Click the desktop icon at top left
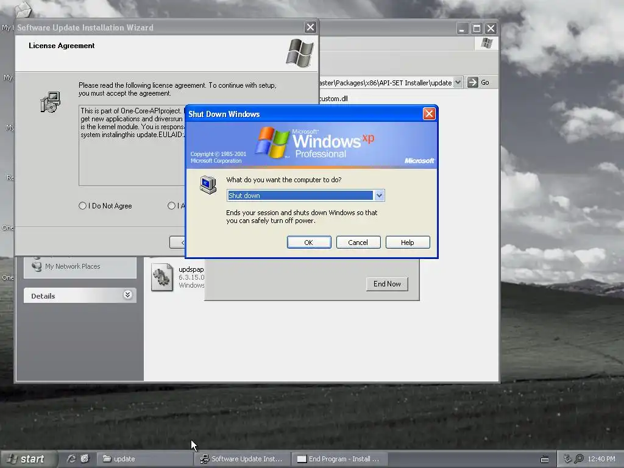Viewport: 624px width, 468px height. tap(23, 9)
